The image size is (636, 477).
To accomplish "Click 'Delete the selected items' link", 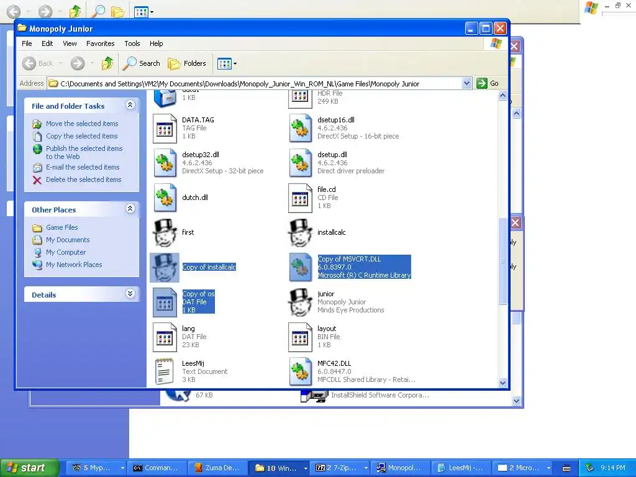I will tap(84, 179).
